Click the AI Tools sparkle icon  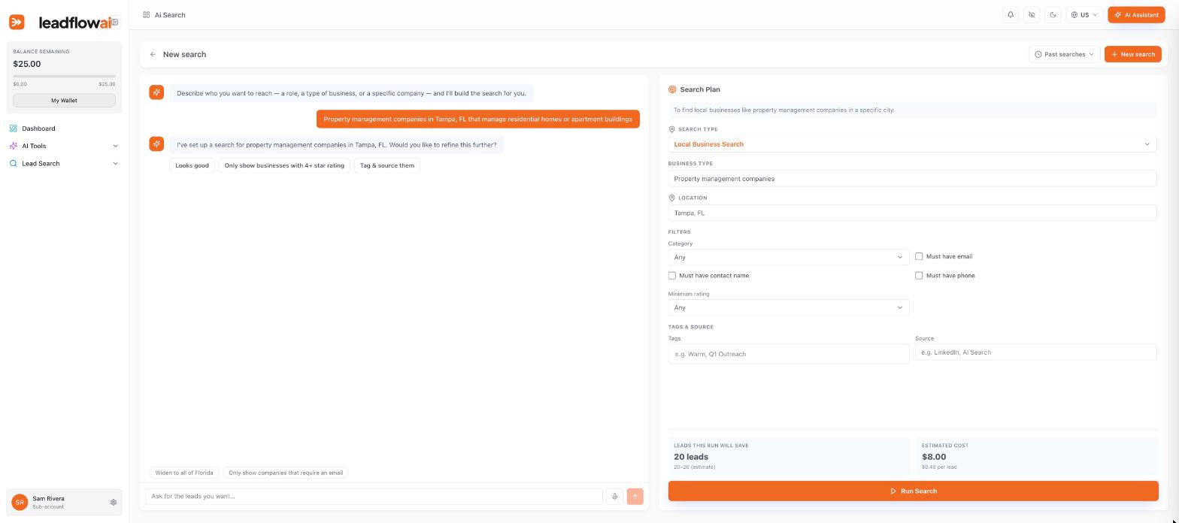(x=13, y=146)
